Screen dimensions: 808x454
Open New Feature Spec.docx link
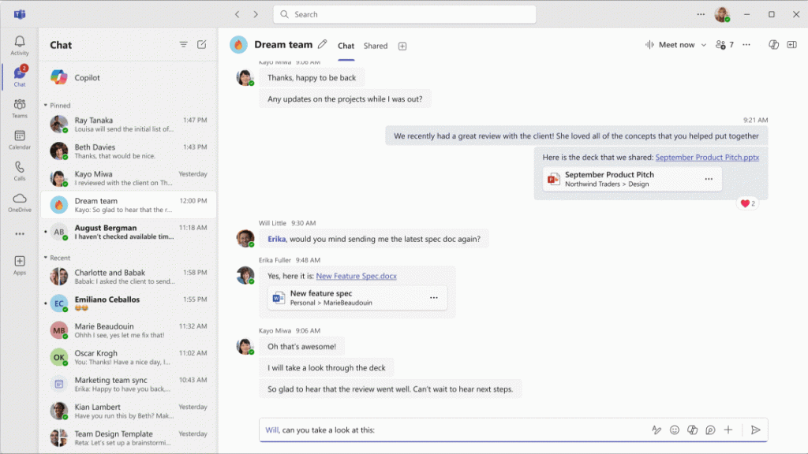(356, 276)
